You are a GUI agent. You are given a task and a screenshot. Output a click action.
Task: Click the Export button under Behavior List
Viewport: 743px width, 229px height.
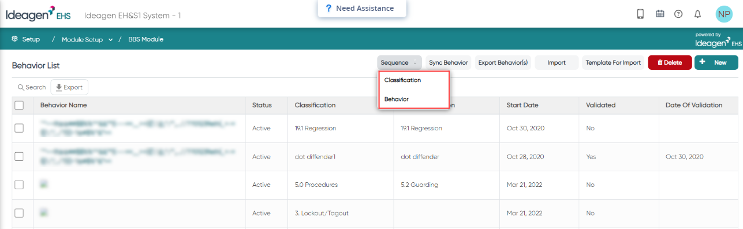coord(69,87)
